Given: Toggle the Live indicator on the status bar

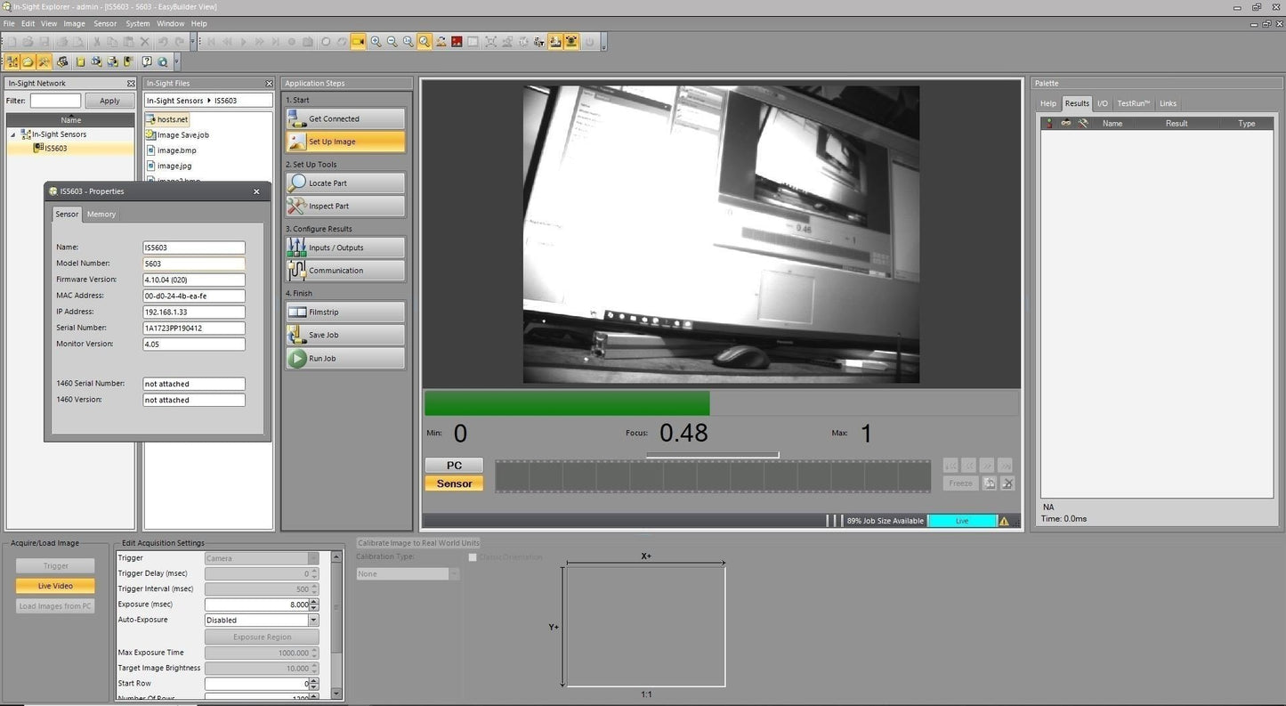Looking at the screenshot, I should point(962,521).
